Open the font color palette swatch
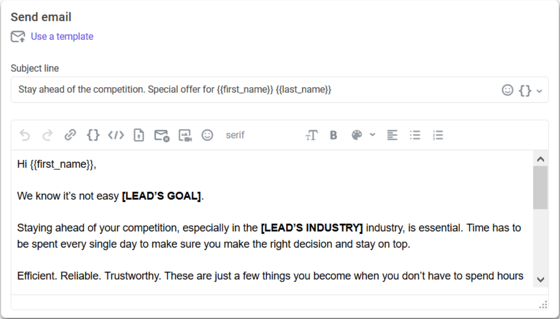Screen dimensions: 560x319 point(358,135)
